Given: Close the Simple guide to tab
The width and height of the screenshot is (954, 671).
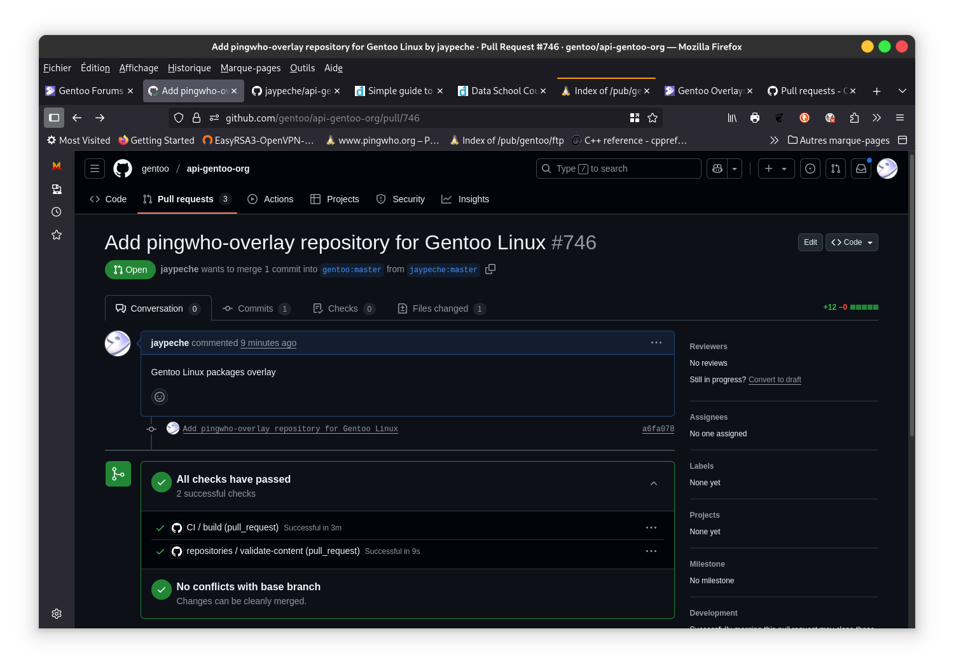Looking at the screenshot, I should tap(440, 91).
